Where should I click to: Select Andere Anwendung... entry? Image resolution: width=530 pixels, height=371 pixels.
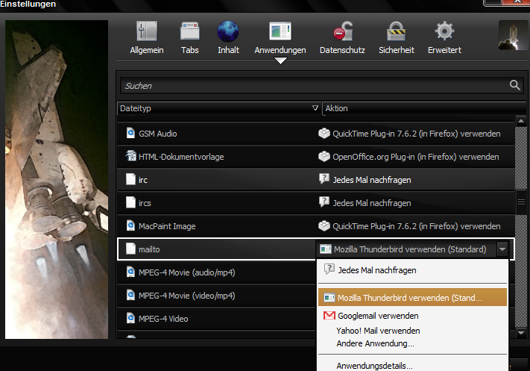[375, 343]
